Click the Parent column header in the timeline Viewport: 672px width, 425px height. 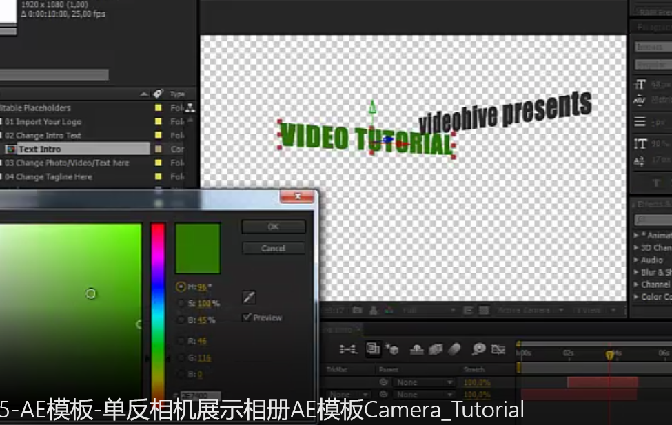[x=389, y=369]
